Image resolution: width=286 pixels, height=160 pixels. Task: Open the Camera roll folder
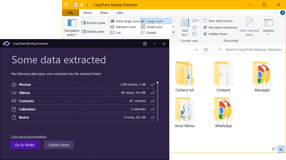point(185,77)
